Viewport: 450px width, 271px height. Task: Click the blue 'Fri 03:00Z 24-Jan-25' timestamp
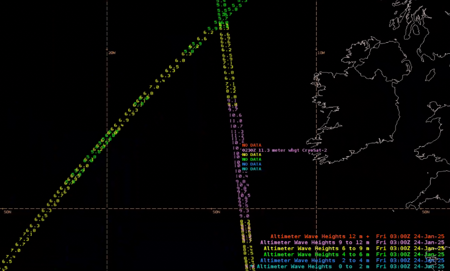[410, 260]
